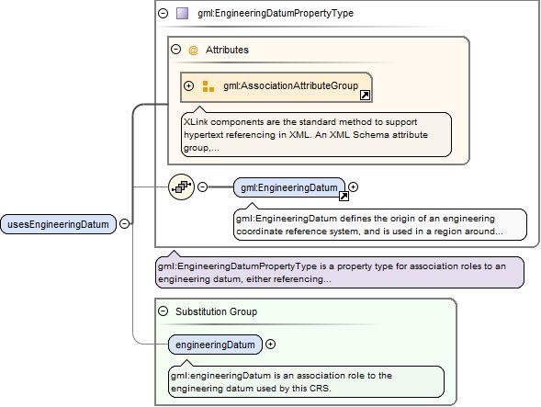Select the gml:EngineeringDatum element node
Screen dimensions: 541x407
289,187
